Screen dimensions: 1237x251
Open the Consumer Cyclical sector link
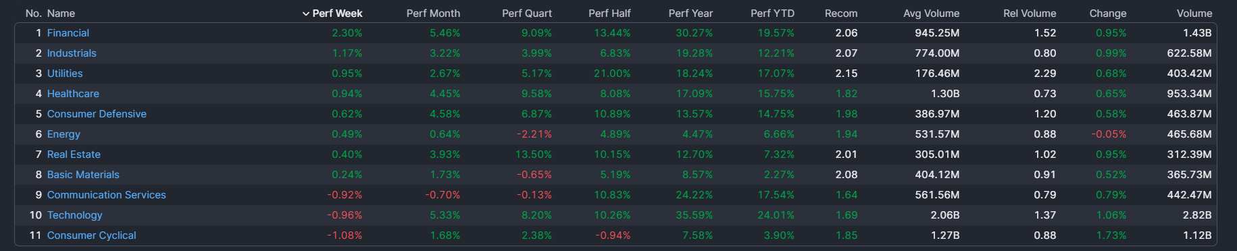click(92, 235)
